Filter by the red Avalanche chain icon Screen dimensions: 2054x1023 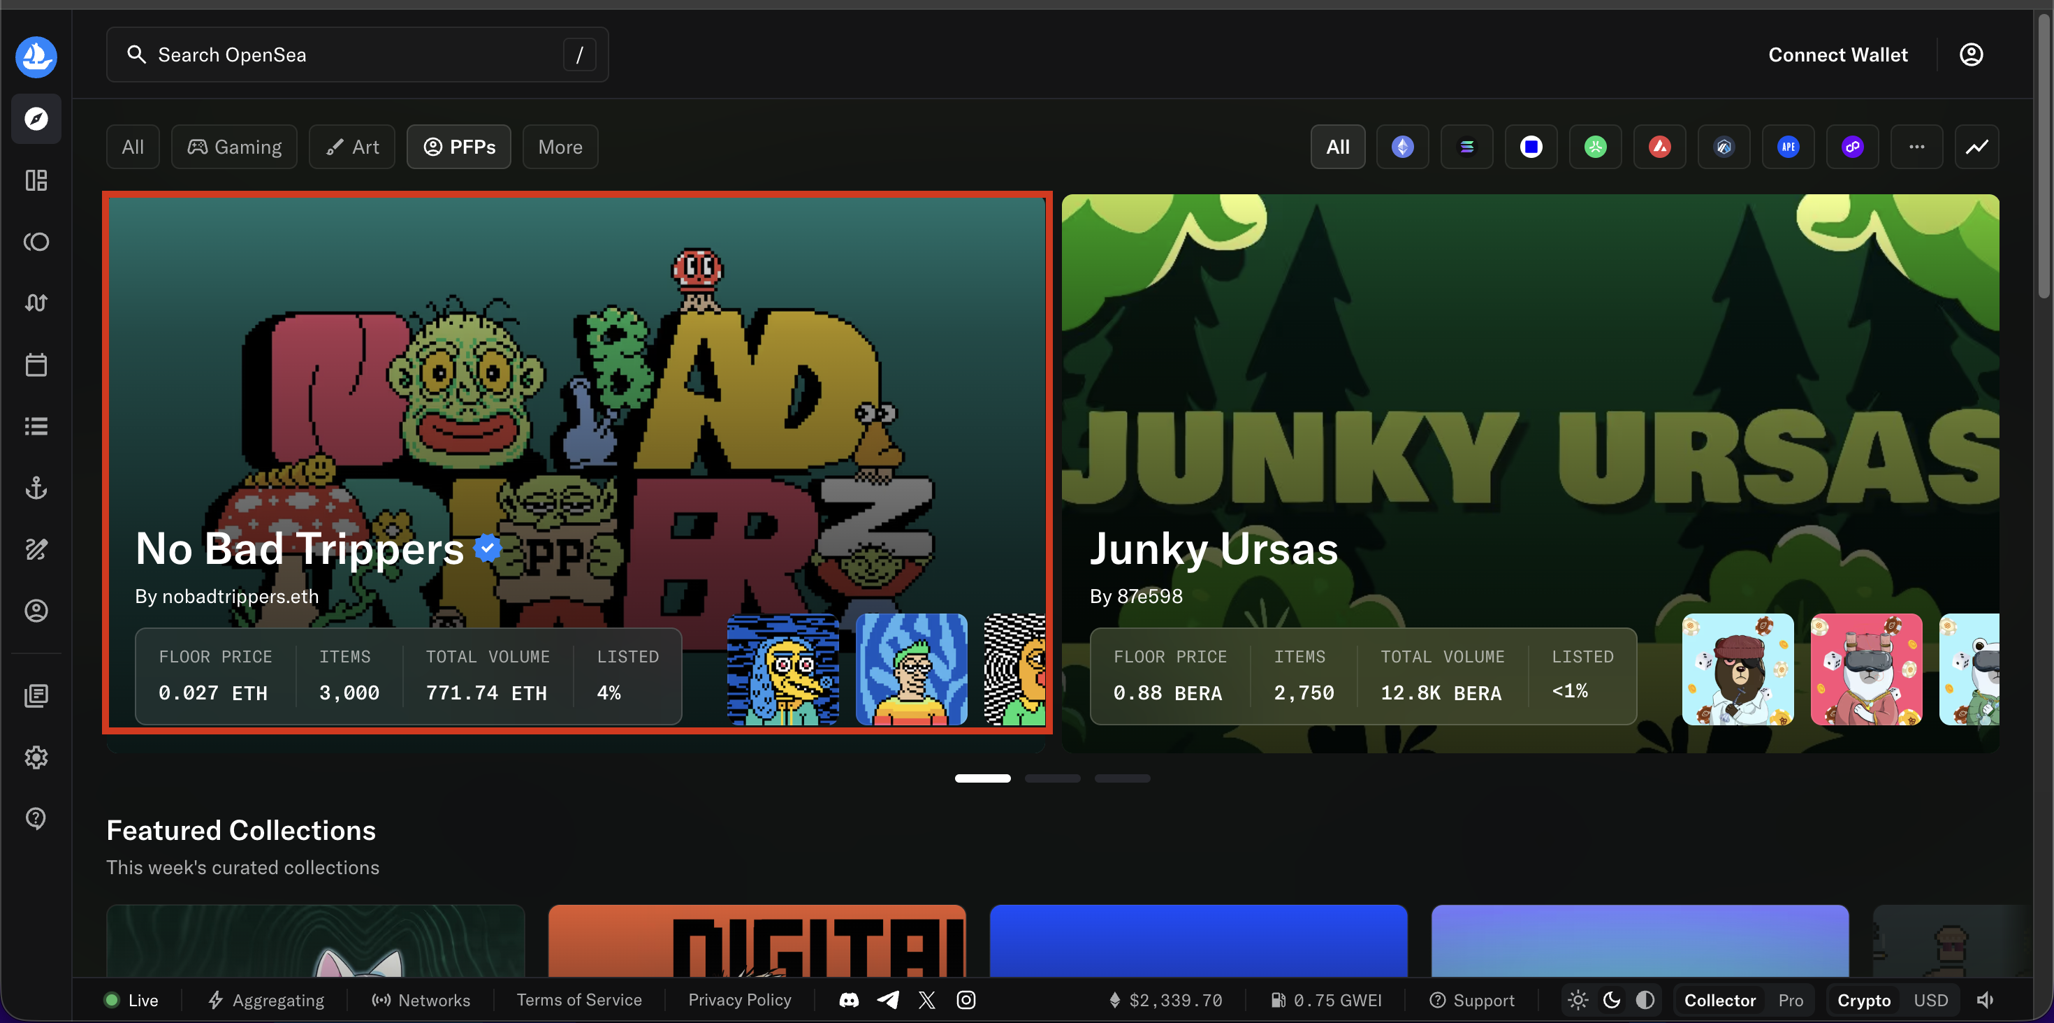(1659, 147)
